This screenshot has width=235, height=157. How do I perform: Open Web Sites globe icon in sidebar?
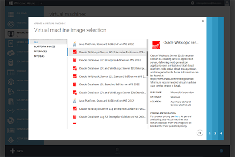pyautogui.click(x=11, y=24)
